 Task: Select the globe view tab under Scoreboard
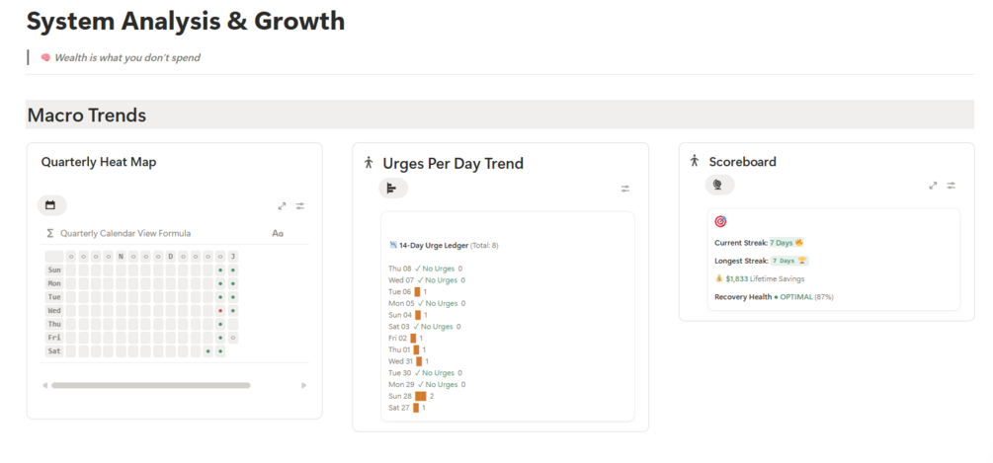[718, 185]
